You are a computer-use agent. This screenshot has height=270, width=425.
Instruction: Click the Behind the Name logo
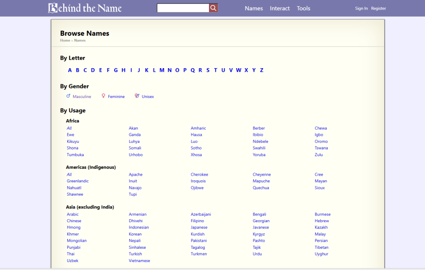click(85, 8)
